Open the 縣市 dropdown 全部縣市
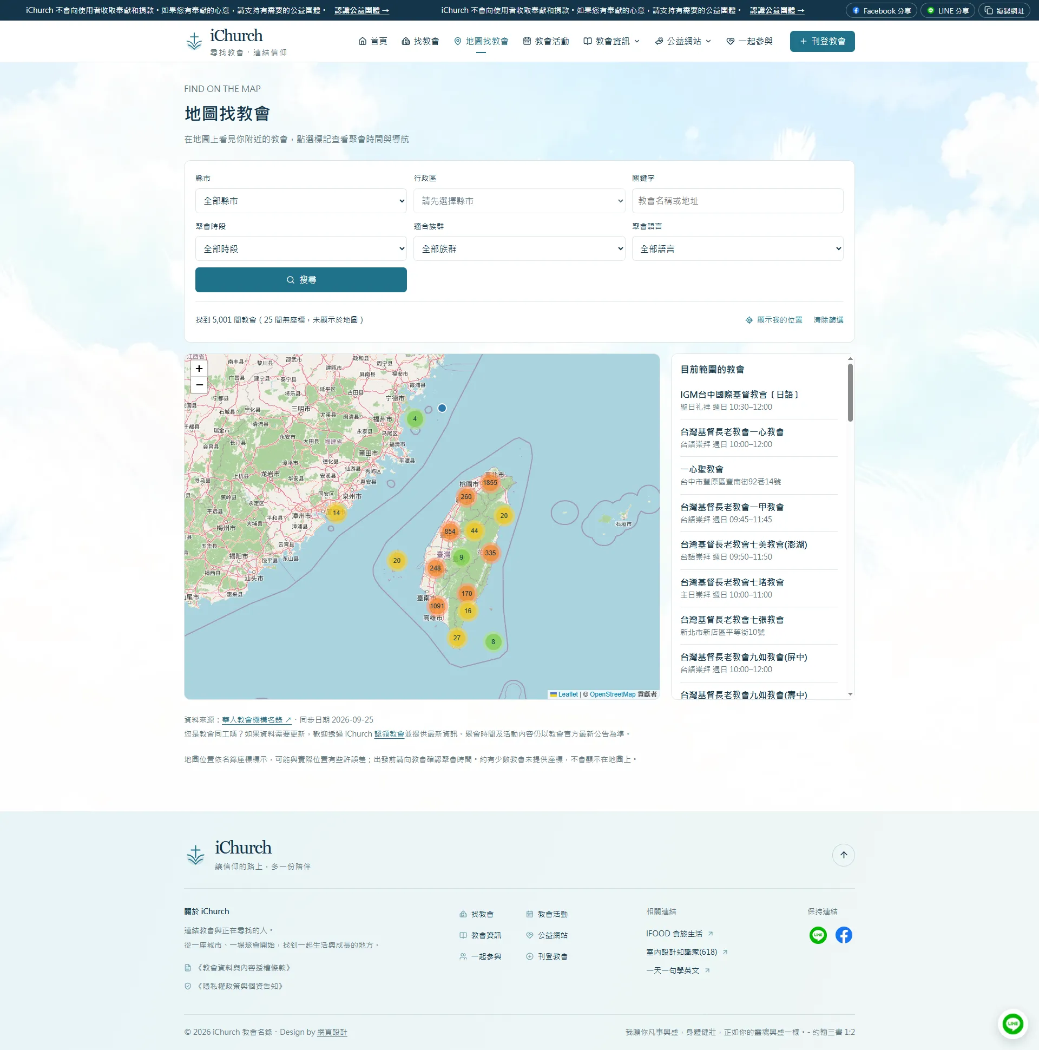The width and height of the screenshot is (1039, 1050). pyautogui.click(x=301, y=201)
